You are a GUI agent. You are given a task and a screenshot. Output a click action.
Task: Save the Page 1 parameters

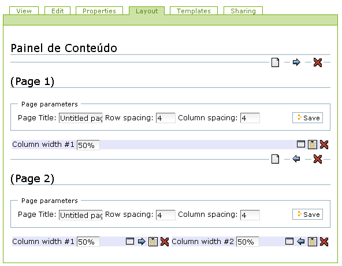click(307, 118)
